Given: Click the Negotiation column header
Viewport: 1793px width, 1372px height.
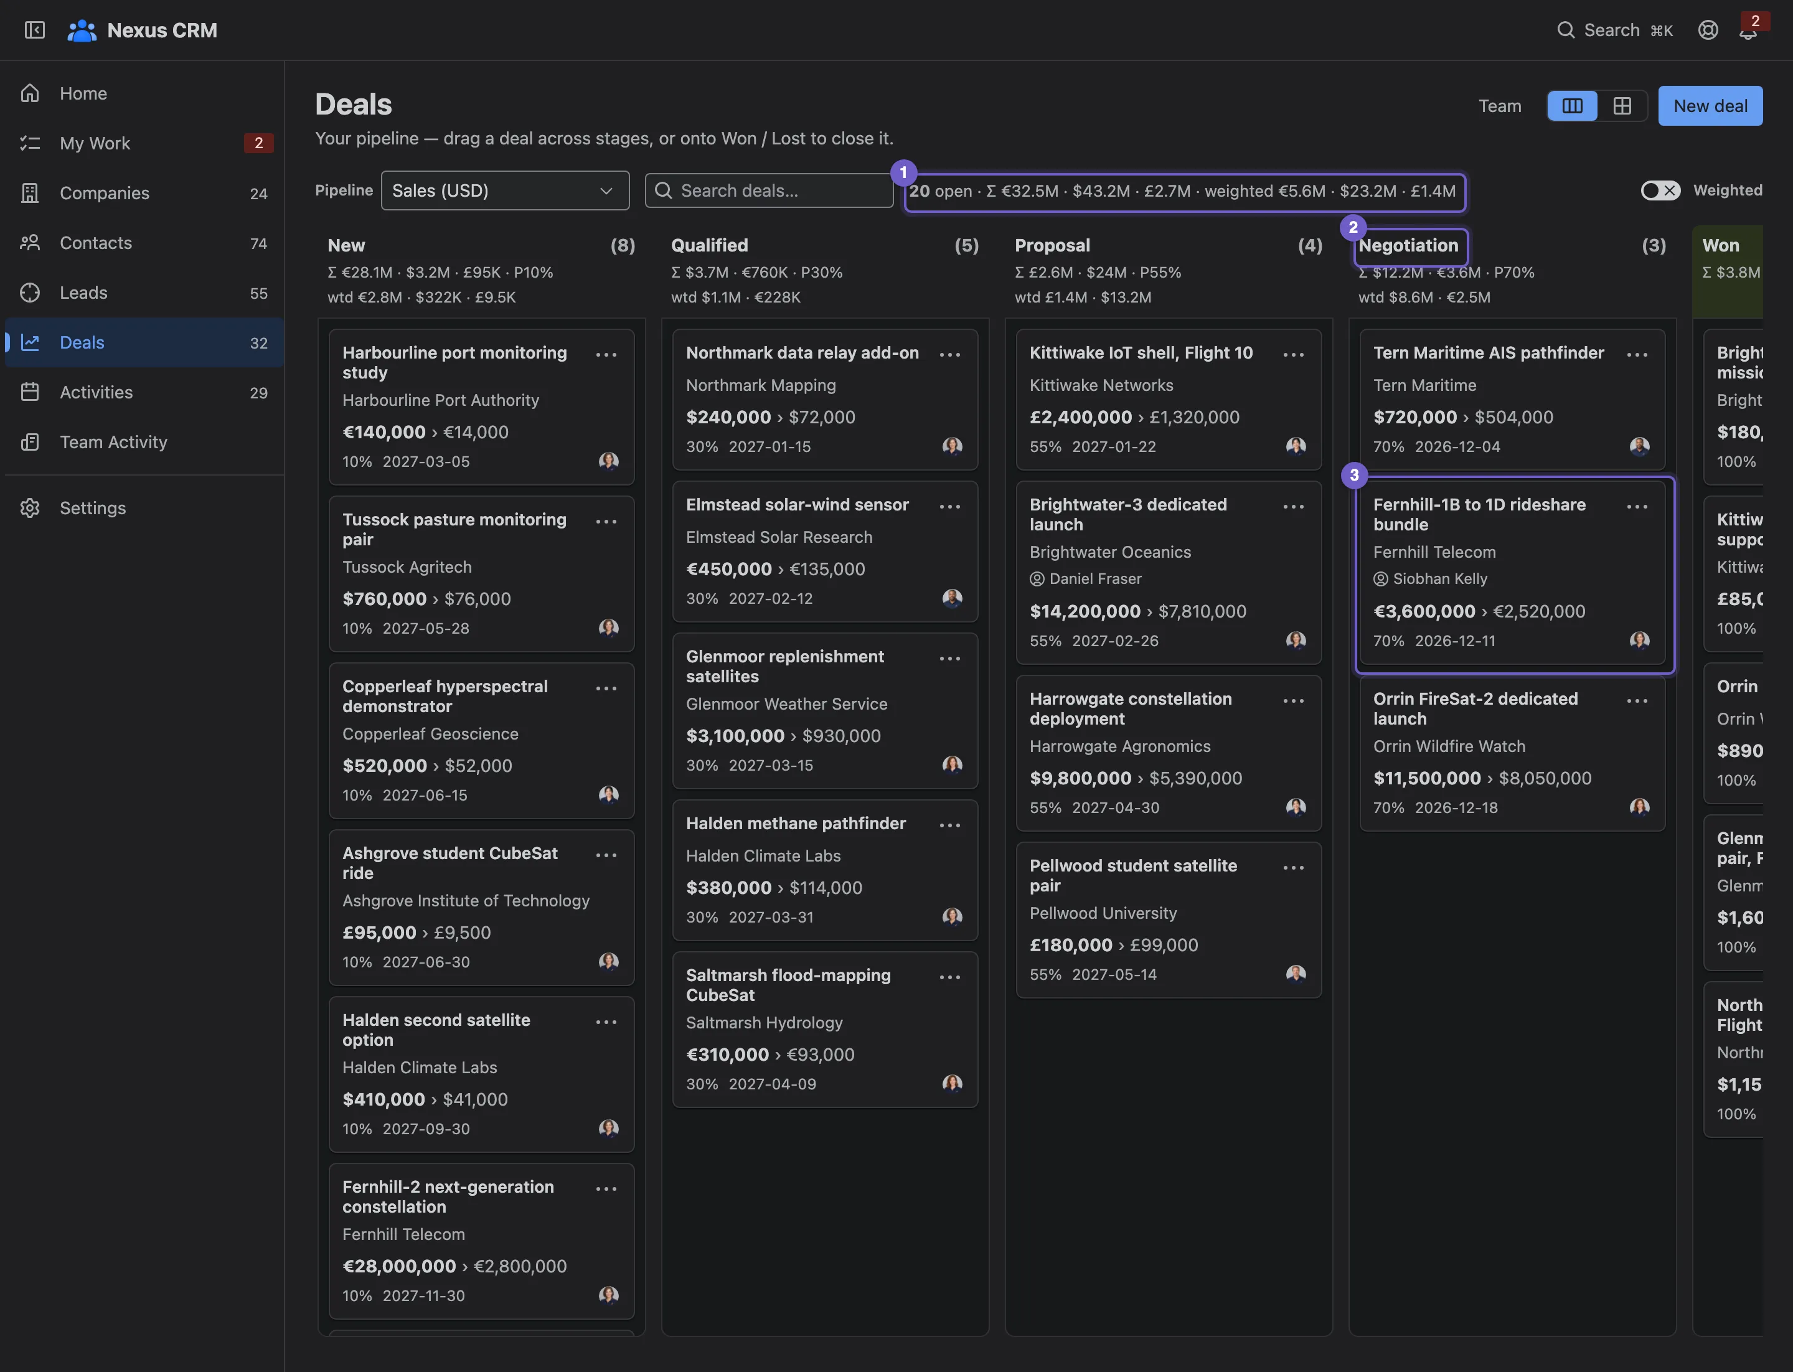Looking at the screenshot, I should pos(1408,246).
